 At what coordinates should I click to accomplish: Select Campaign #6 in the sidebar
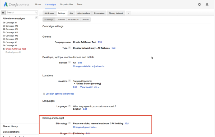(11, 46)
